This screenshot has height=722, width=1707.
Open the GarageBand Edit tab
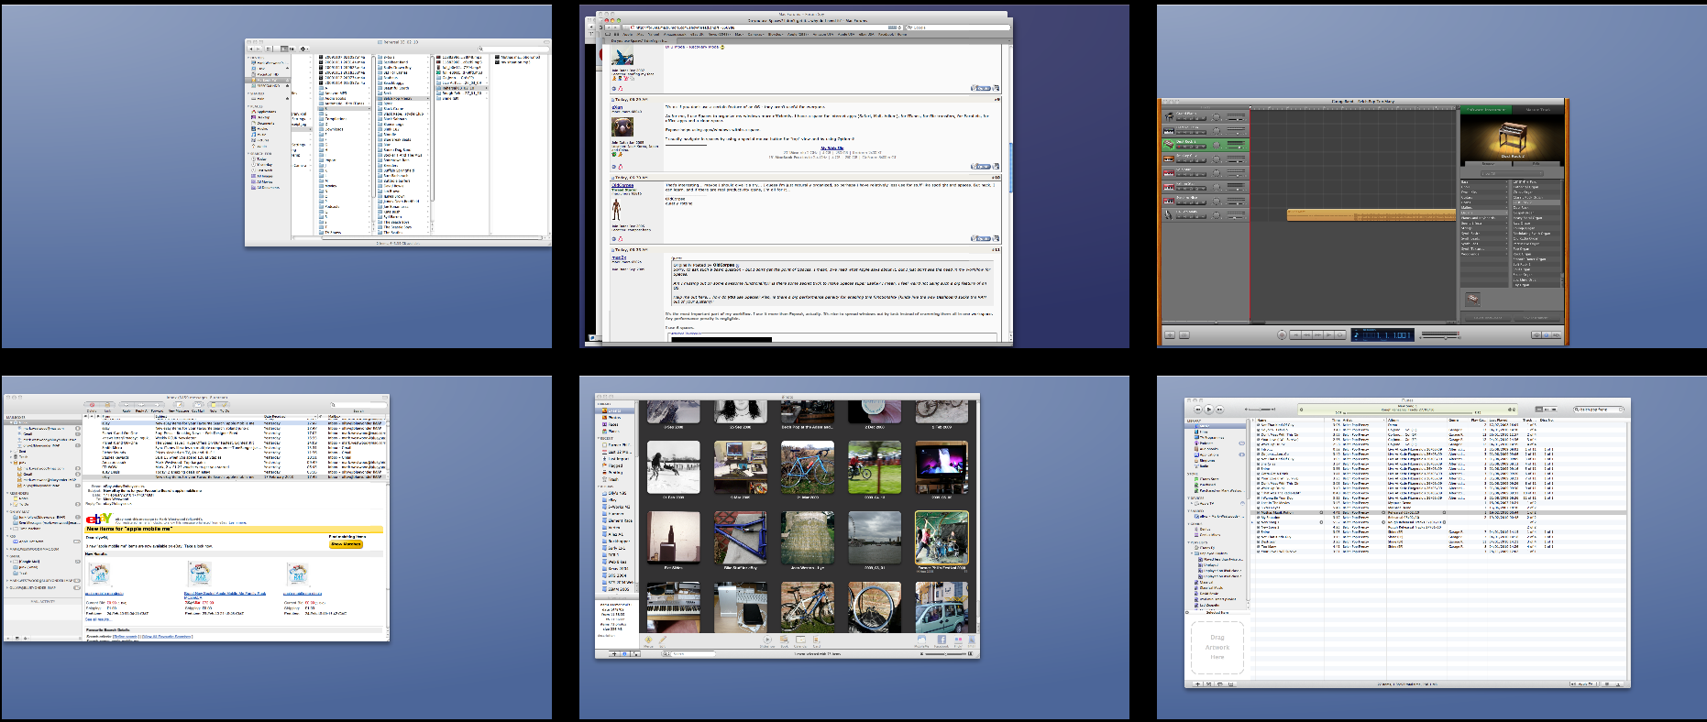click(x=1536, y=164)
